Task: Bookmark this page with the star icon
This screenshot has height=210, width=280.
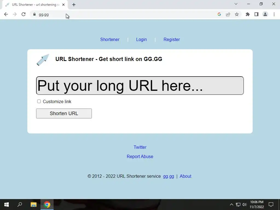Action: coord(237,14)
